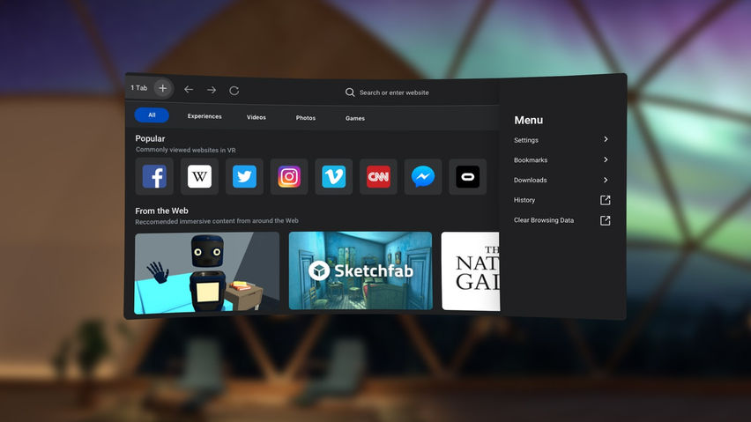Open the Sketchfab content card
The height and width of the screenshot is (422, 751).
(361, 270)
